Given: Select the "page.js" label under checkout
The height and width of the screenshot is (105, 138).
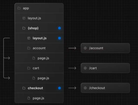Looking at the screenshot, I should pos(38,98).
